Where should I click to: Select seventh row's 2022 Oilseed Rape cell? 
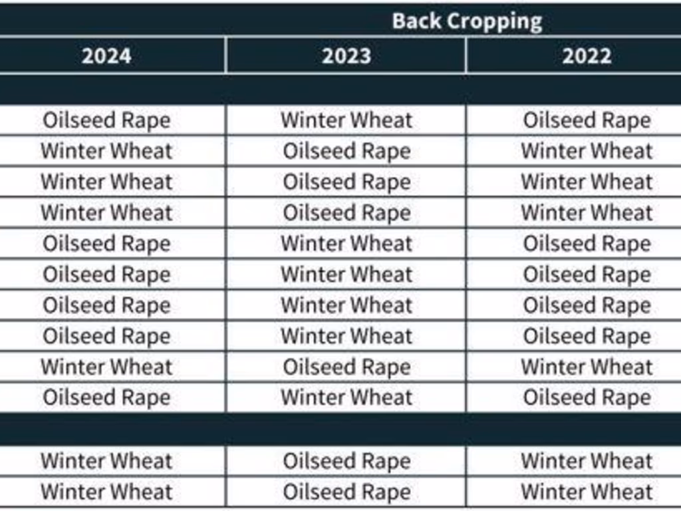click(586, 305)
